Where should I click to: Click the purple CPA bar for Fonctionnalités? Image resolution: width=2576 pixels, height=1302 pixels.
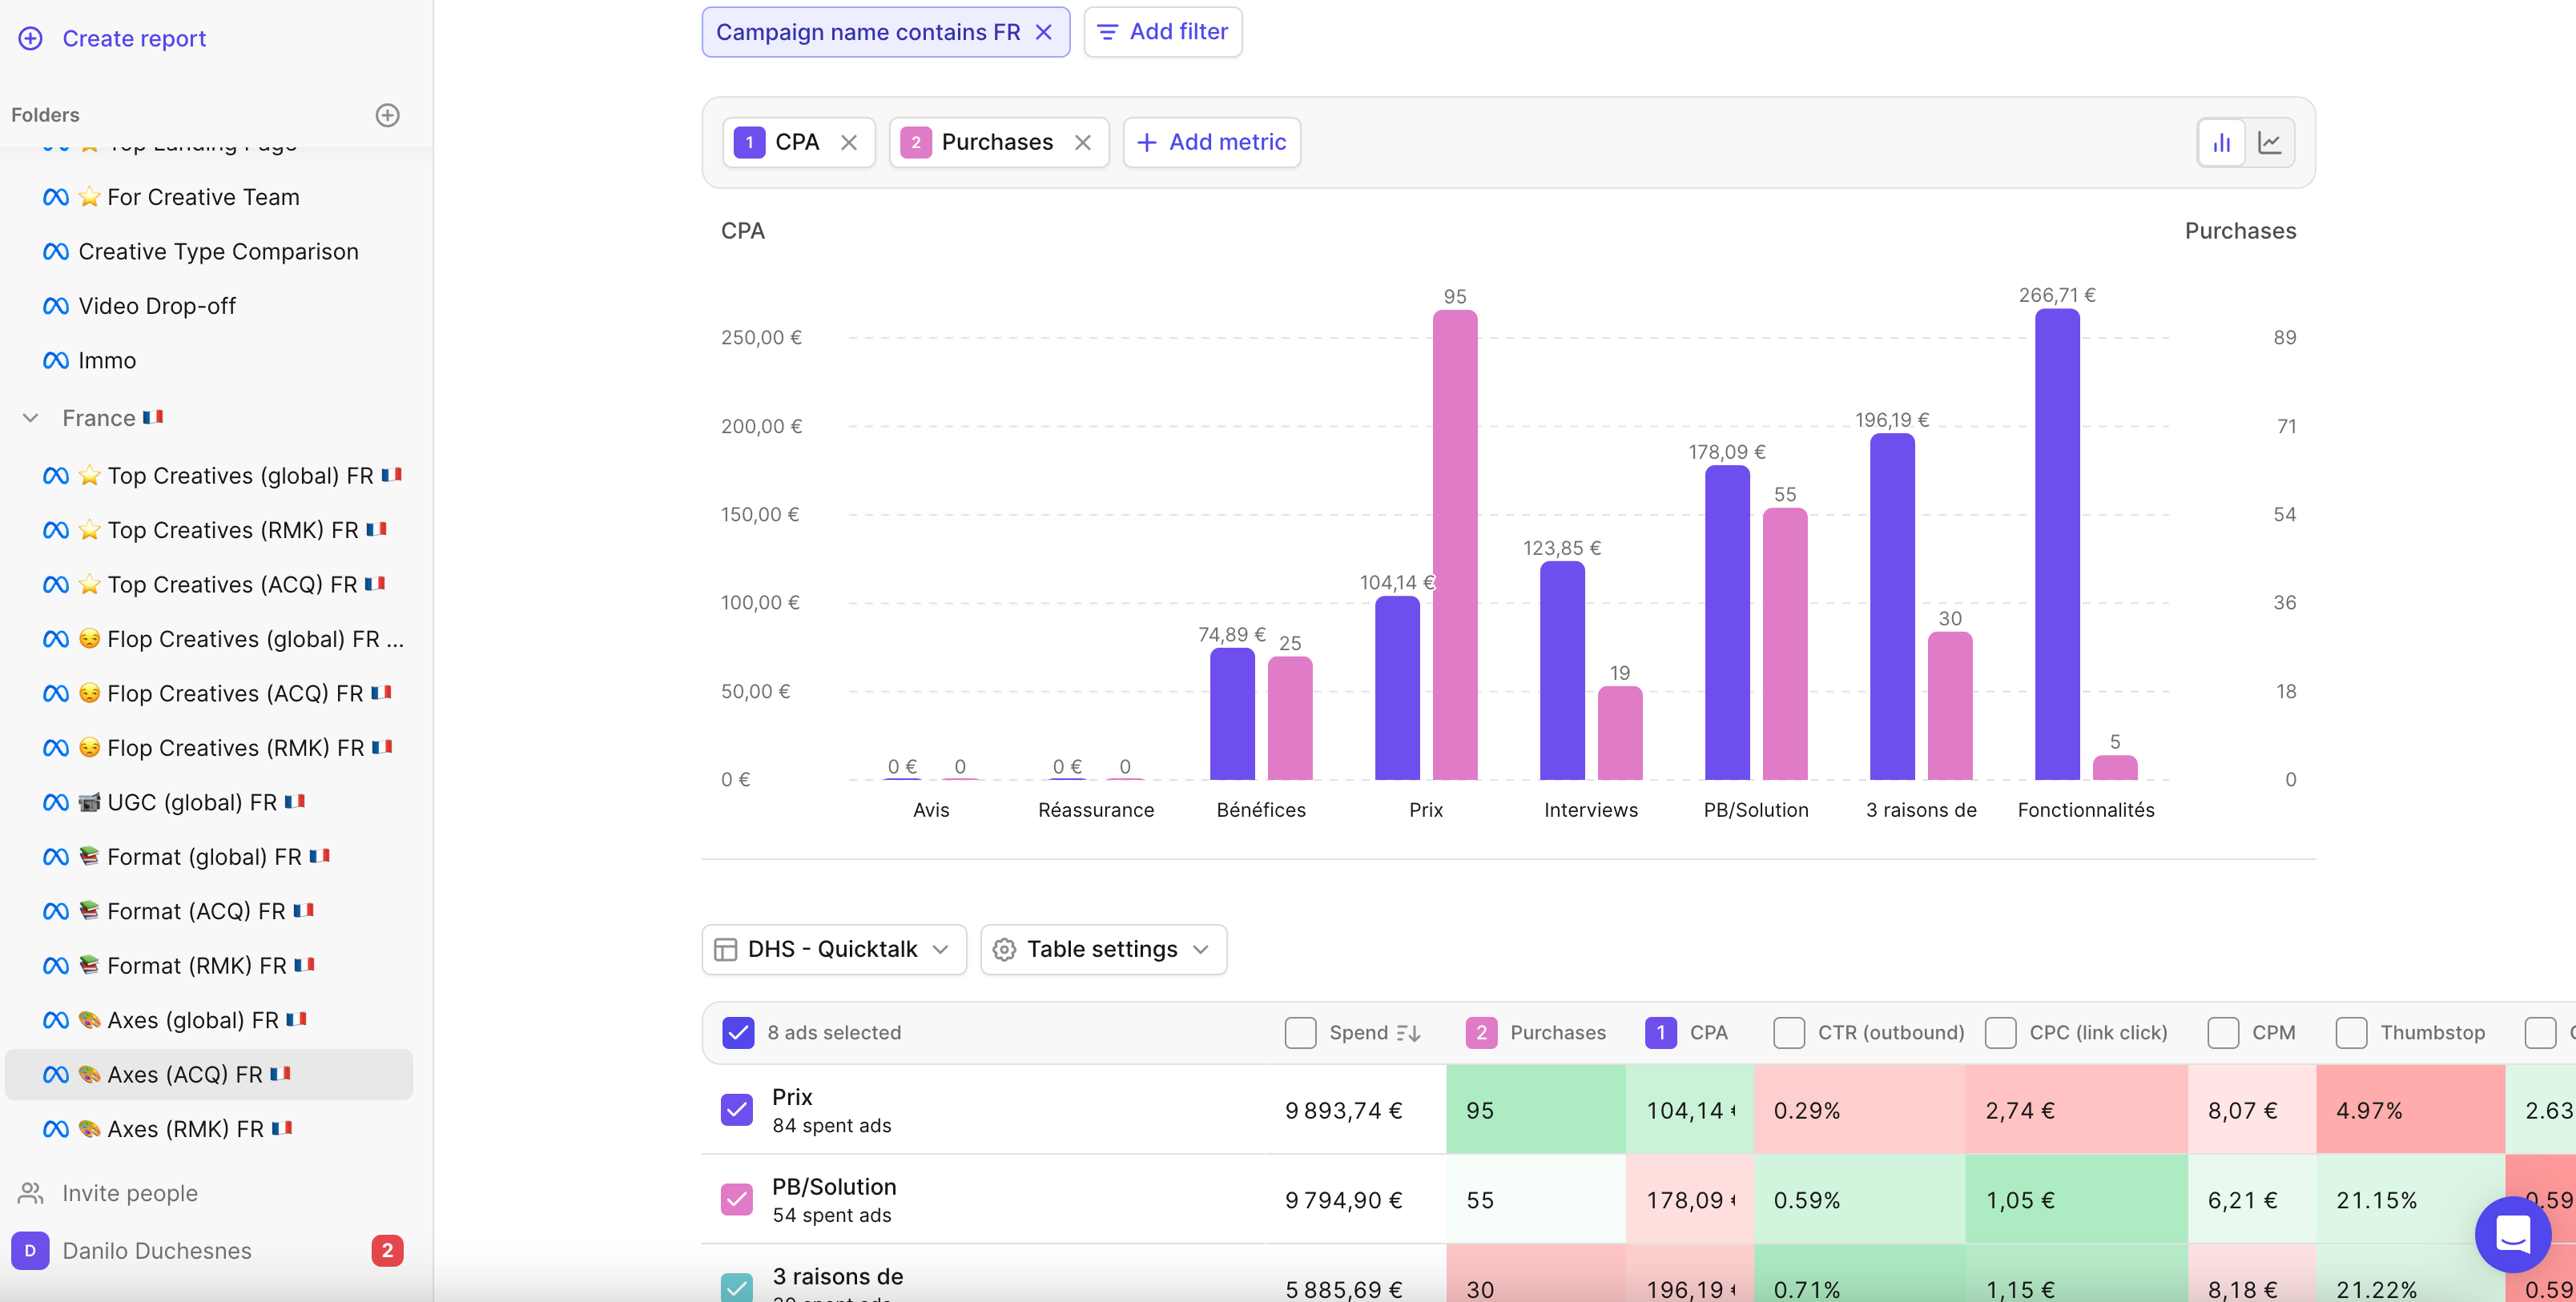point(2057,544)
